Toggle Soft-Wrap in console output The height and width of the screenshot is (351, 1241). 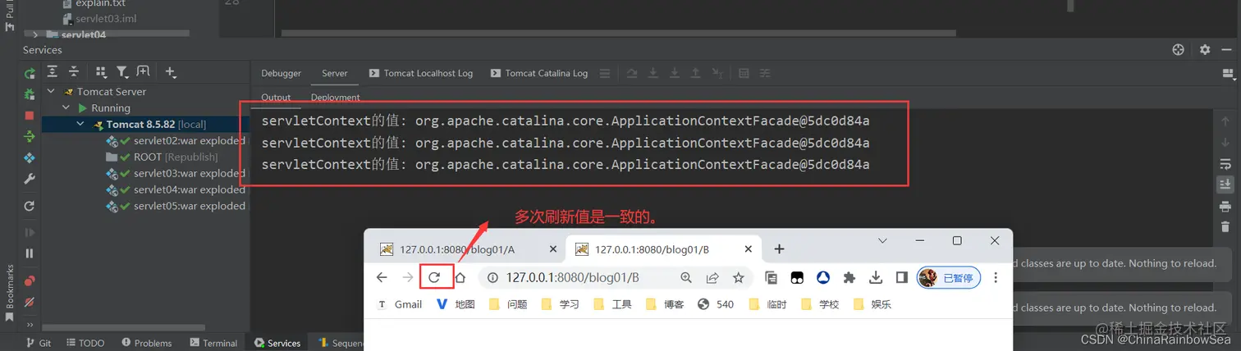click(x=1225, y=163)
